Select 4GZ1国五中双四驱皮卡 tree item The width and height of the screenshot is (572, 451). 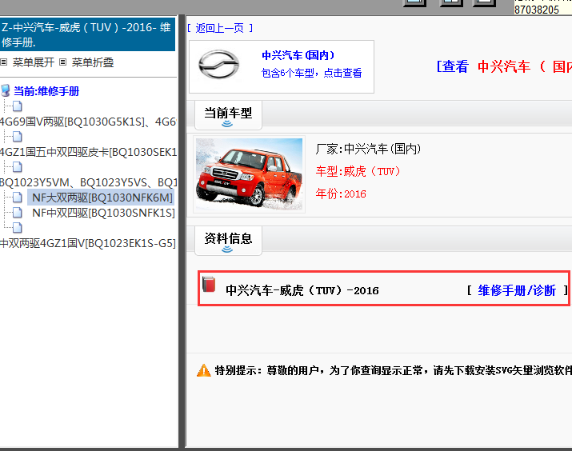point(88,152)
